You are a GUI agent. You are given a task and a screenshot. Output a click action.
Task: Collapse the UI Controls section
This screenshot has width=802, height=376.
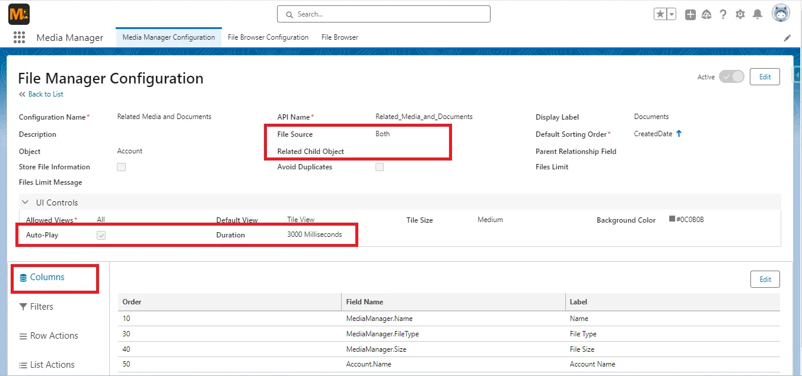tap(25, 201)
